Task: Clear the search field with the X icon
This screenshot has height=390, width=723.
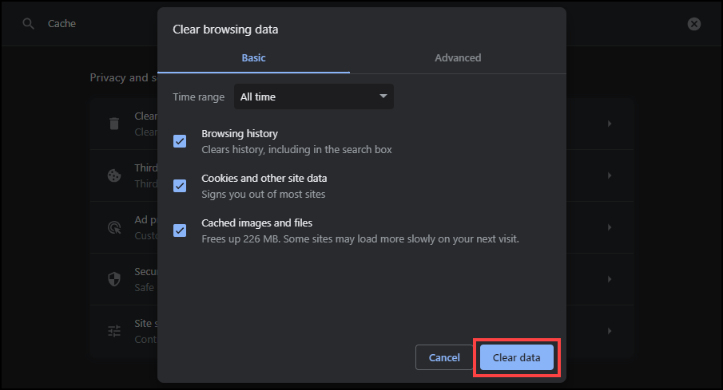Action: 694,24
